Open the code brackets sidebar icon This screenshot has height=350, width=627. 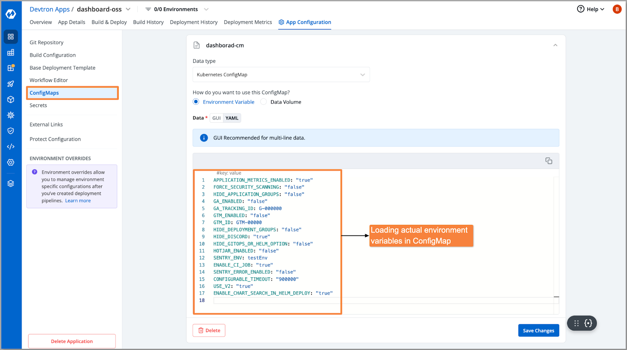coord(11,147)
